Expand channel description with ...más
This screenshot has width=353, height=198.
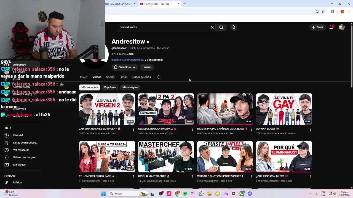click(x=130, y=54)
